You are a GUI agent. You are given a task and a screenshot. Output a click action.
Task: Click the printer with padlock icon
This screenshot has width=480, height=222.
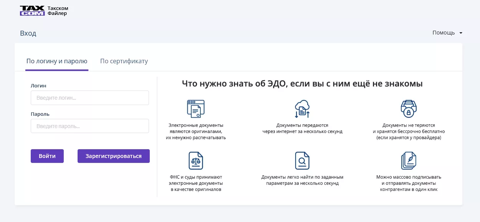point(409,109)
